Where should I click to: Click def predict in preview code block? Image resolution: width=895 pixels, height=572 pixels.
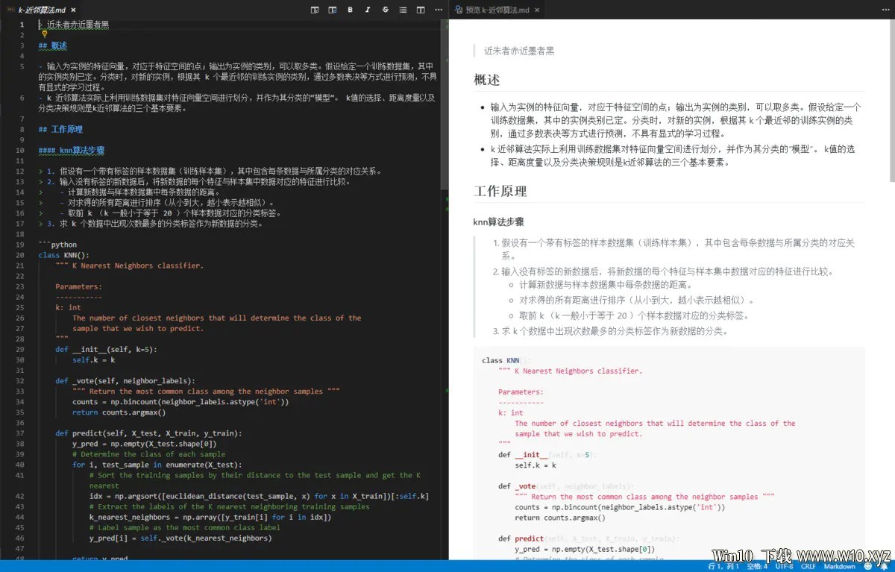pyautogui.click(x=520, y=538)
